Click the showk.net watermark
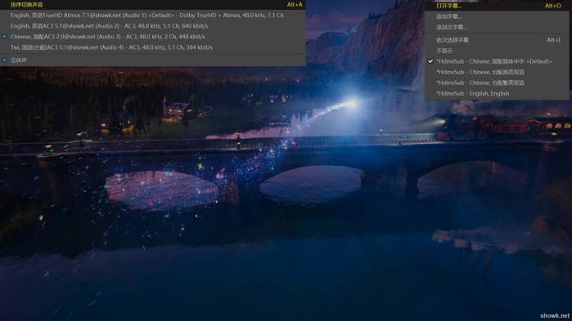 click(555, 315)
